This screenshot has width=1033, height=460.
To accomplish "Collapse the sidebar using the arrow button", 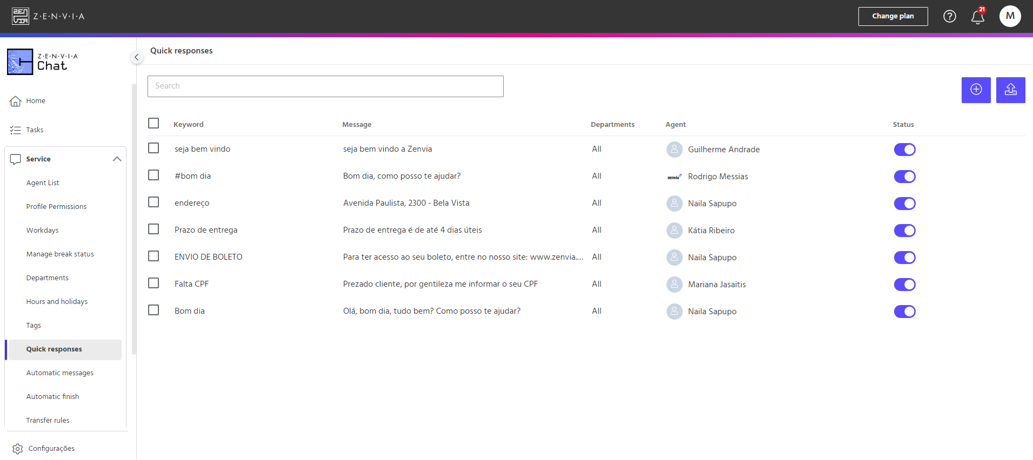I will click(x=137, y=57).
